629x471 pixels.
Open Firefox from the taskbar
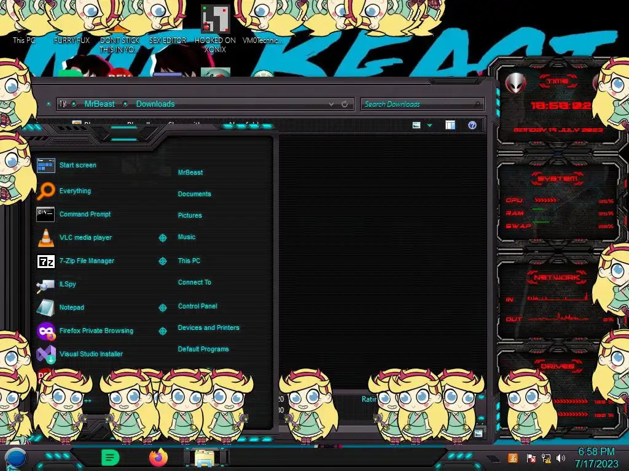pyautogui.click(x=158, y=458)
